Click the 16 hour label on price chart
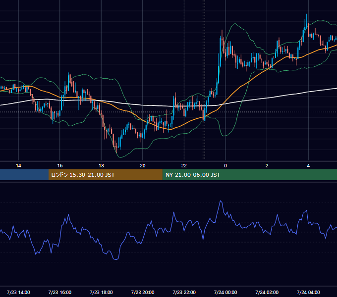This screenshot has width=337, height=297. 60,166
